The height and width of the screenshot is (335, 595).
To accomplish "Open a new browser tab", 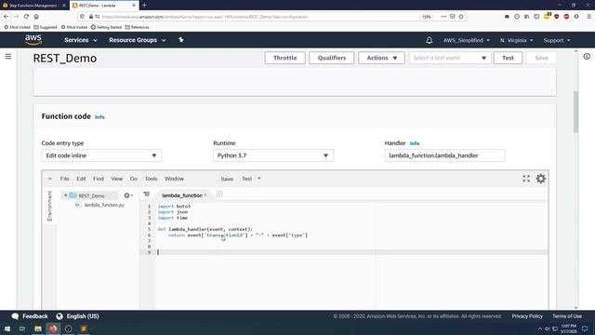I will pos(145,6).
